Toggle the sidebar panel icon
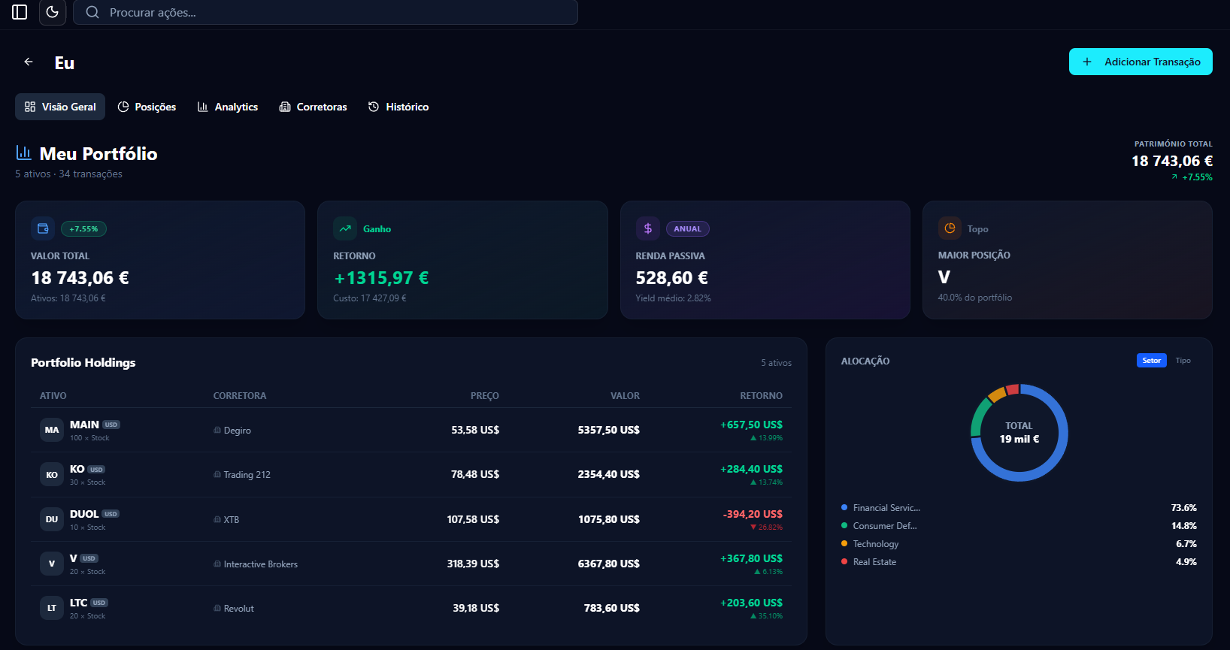Screen dimensions: 1230x650 (20, 12)
